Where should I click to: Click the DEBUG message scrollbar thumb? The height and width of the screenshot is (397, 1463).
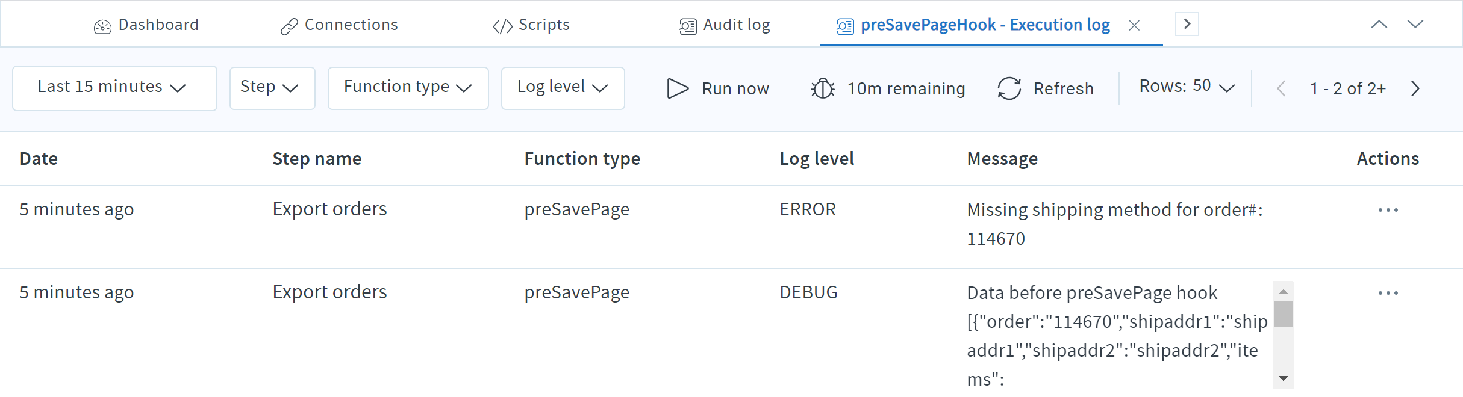click(x=1284, y=313)
